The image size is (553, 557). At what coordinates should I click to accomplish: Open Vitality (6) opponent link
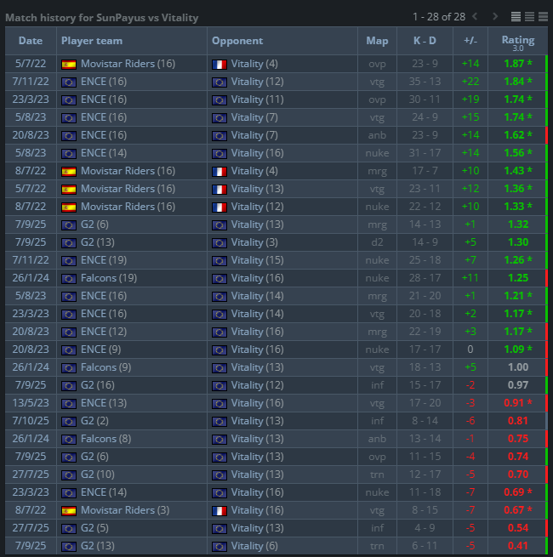click(x=254, y=546)
